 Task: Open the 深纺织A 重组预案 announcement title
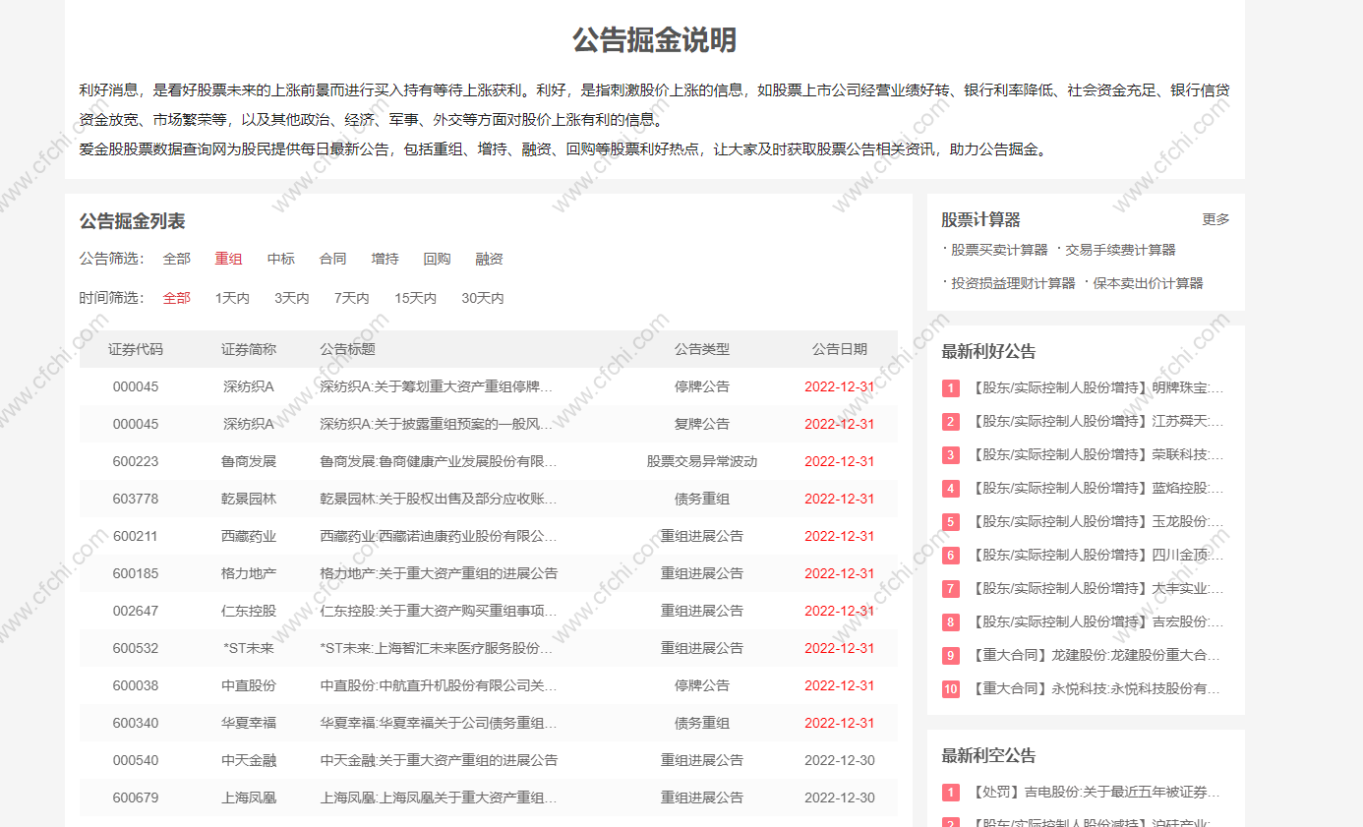437,424
